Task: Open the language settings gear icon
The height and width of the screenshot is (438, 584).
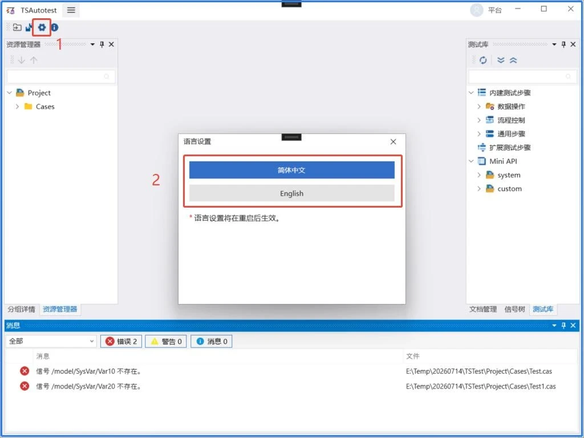Action: click(x=42, y=27)
